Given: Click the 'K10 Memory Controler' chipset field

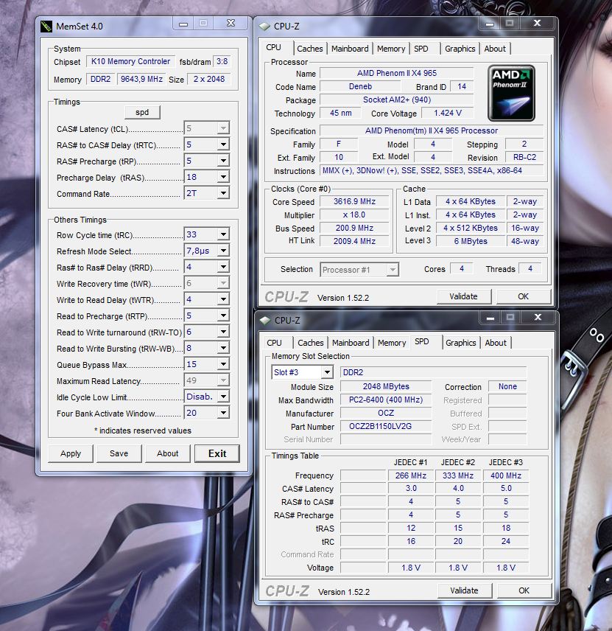Looking at the screenshot, I should click(130, 62).
